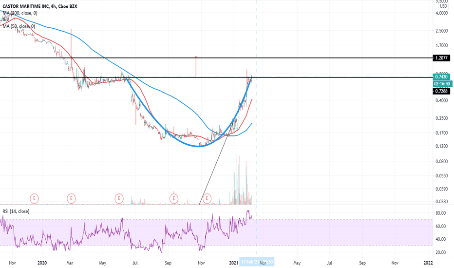Viewport: 454px width, 268px height.
Task: Click the 0.0550 price axis value
Action: coord(441,176)
